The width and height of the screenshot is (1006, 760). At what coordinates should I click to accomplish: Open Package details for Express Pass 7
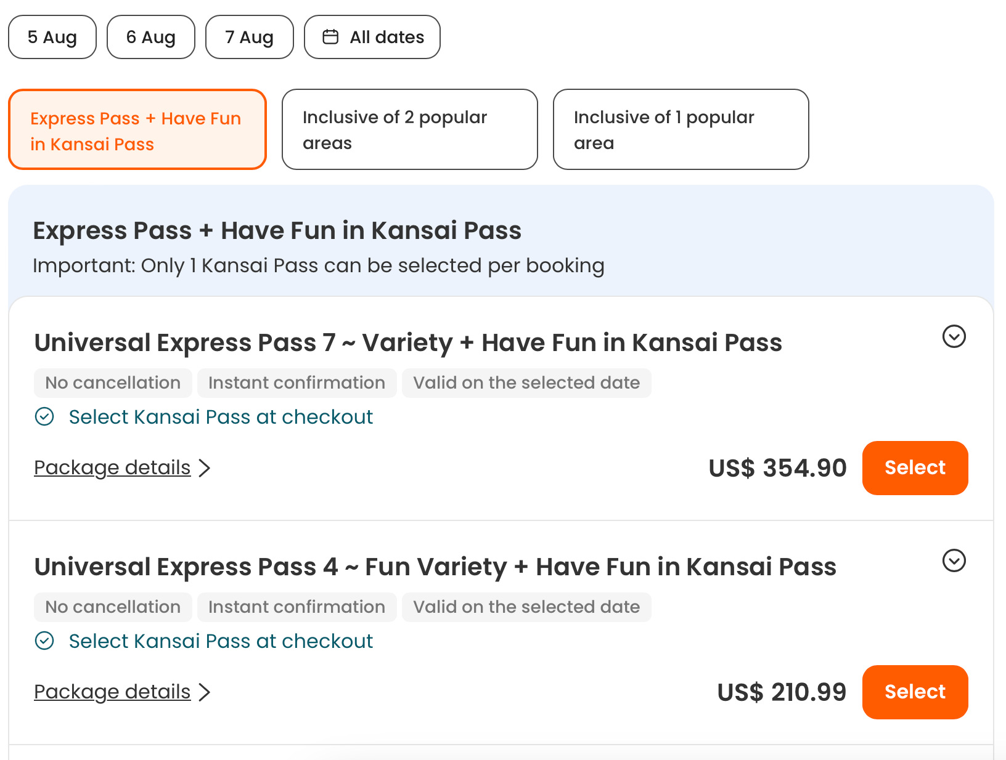112,468
